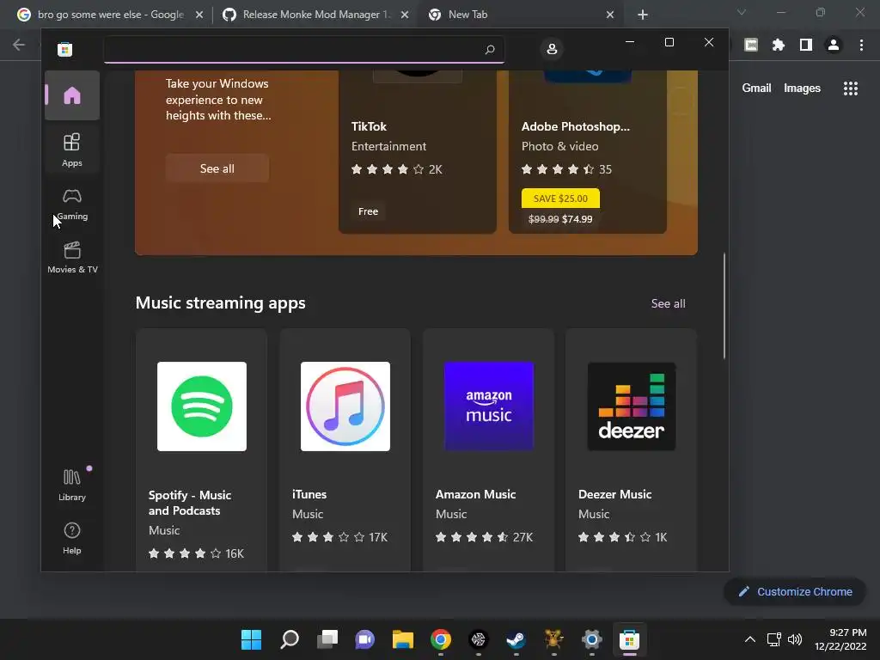Open the Store account profile icon
The image size is (880, 660).
[x=552, y=49]
